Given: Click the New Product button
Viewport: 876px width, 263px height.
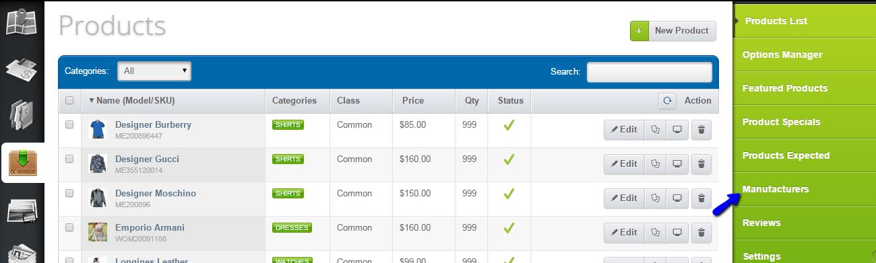Looking at the screenshot, I should coord(673,31).
